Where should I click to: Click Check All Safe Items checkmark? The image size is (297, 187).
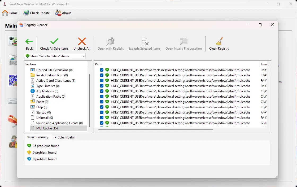coord(54,41)
